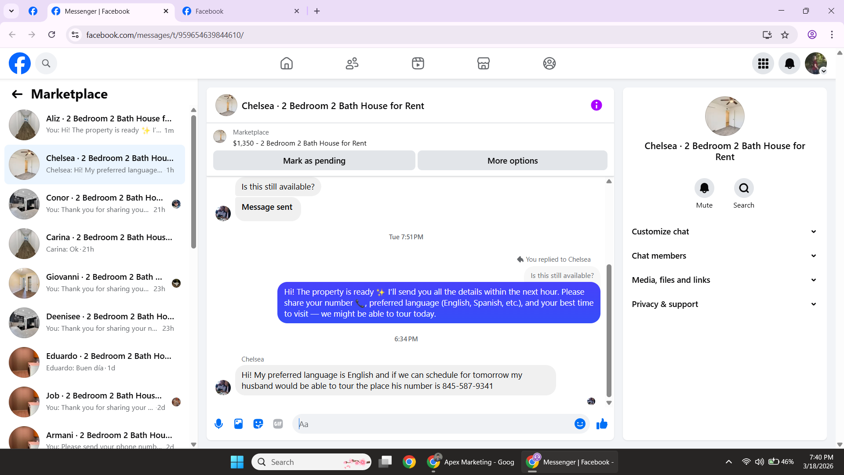Expand the Customize chat section
This screenshot has width=844, height=475.
724,232
